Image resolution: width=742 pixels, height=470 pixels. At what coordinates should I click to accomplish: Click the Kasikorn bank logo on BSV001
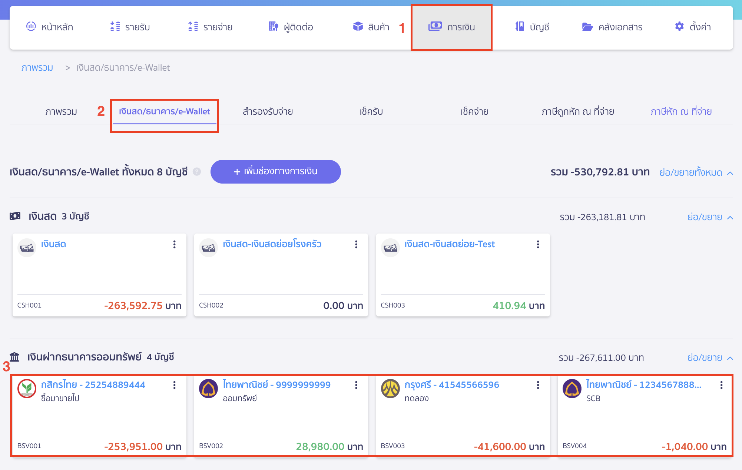27,388
